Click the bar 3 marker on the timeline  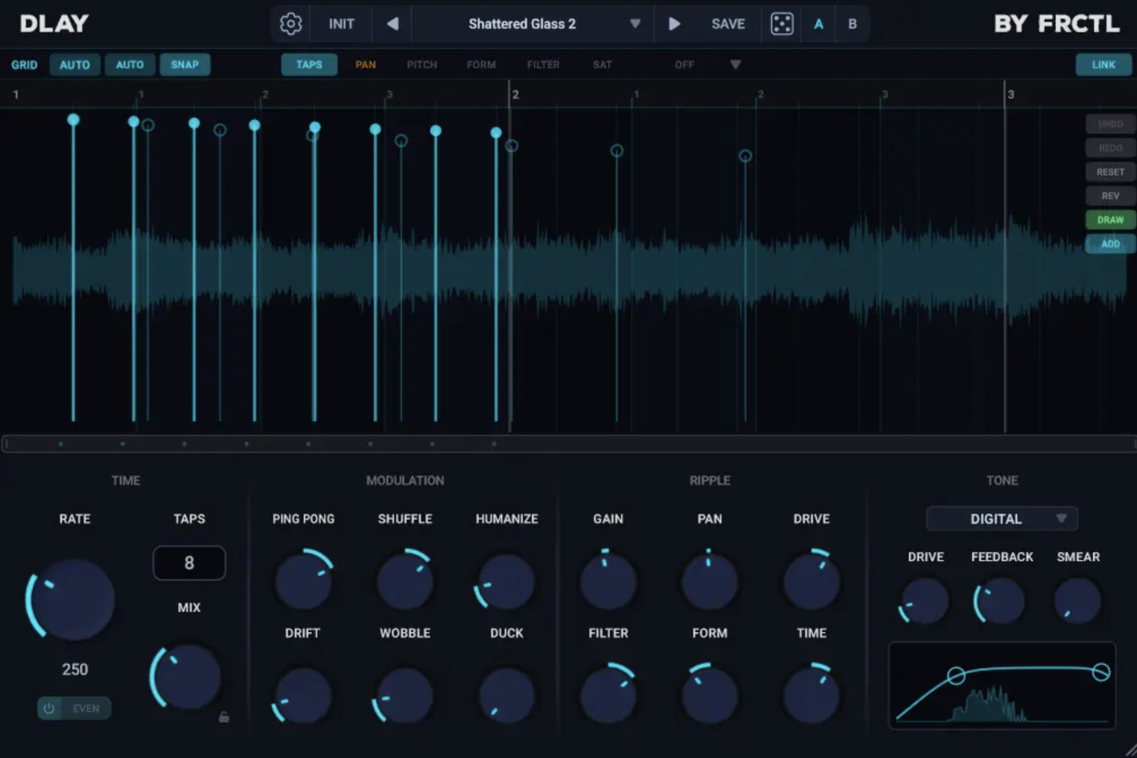[1011, 94]
